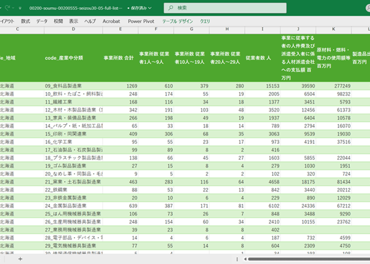Select column G by its header
Image resolution: width=370 pixels, height=264 pixels.
pyautogui.click(x=191, y=29)
